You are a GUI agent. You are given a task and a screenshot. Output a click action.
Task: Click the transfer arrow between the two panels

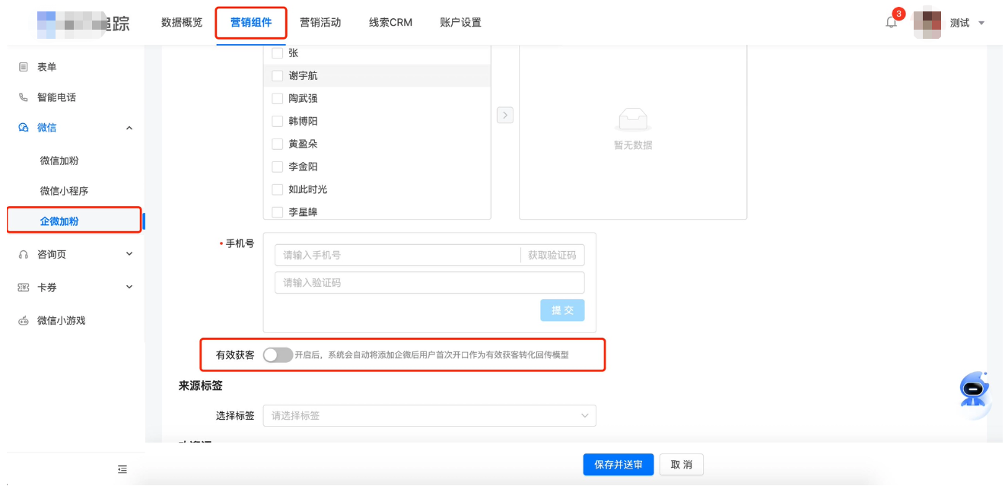(x=504, y=115)
